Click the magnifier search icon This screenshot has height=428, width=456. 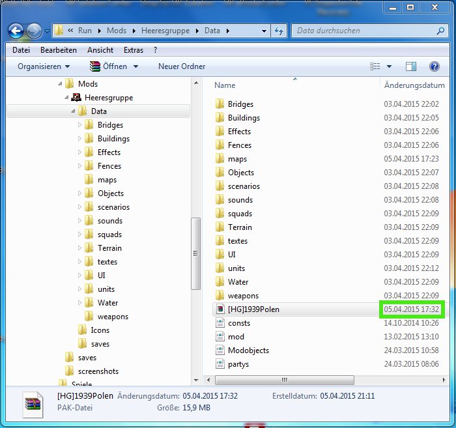coord(441,31)
